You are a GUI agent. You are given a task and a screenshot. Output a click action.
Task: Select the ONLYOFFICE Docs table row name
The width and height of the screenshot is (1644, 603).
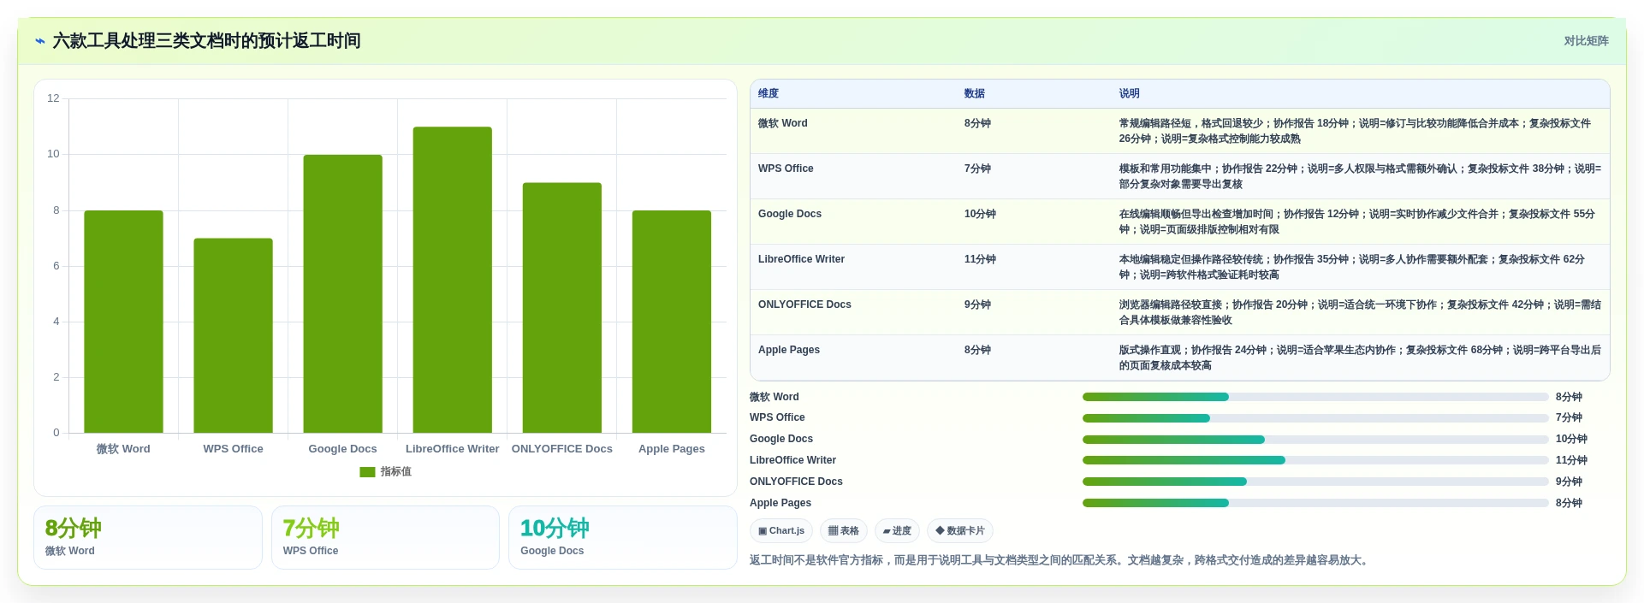coord(804,304)
